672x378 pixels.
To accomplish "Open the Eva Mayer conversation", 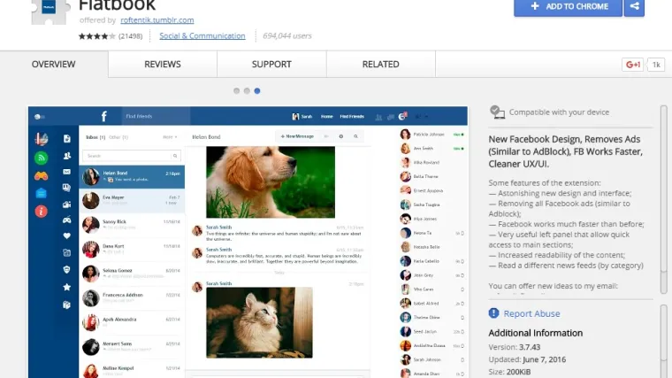I will tap(132, 201).
